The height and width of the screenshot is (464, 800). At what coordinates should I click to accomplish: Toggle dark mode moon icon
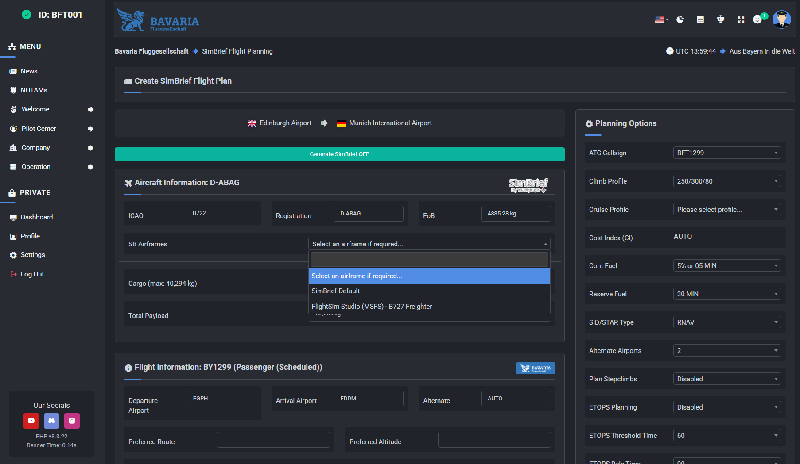click(680, 19)
